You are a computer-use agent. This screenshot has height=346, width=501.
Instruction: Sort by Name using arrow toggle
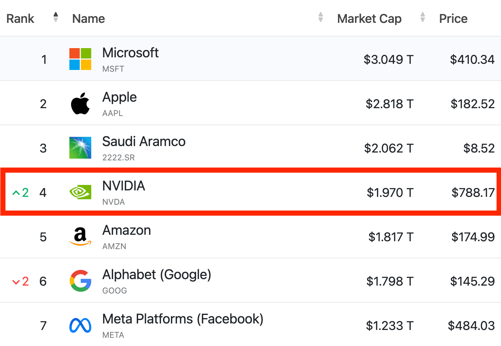(x=320, y=17)
